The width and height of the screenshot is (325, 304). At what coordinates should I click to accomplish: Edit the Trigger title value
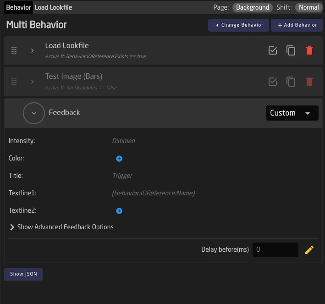coord(122,176)
